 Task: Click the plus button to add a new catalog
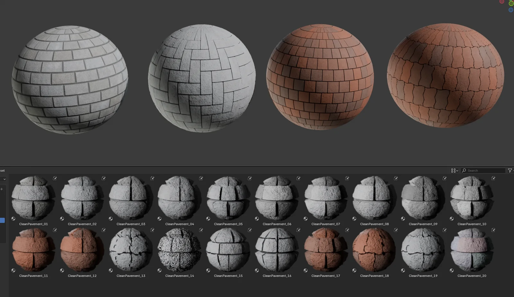(x=2, y=189)
